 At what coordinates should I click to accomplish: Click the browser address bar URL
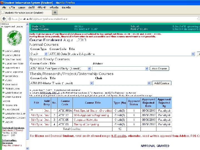tap(40, 19)
